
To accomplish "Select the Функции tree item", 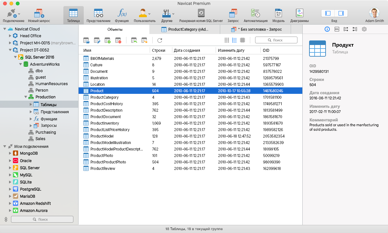I will [x=48, y=119].
